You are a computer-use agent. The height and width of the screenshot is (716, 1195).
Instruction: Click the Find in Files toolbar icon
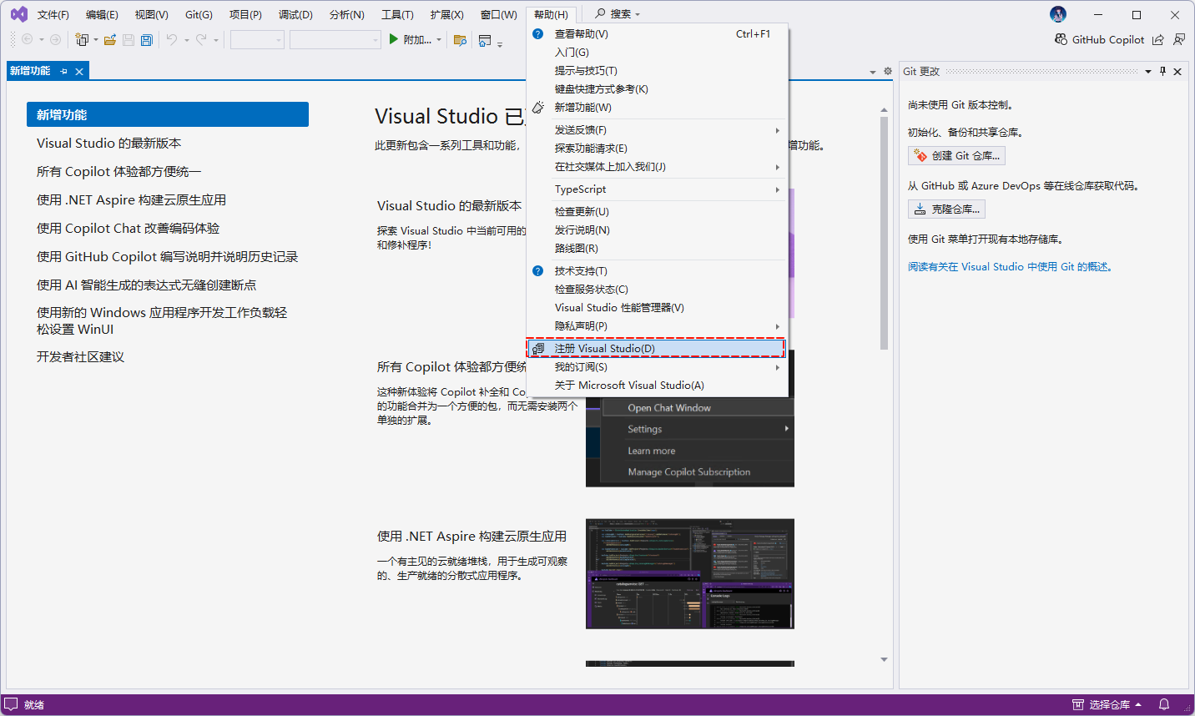(460, 40)
